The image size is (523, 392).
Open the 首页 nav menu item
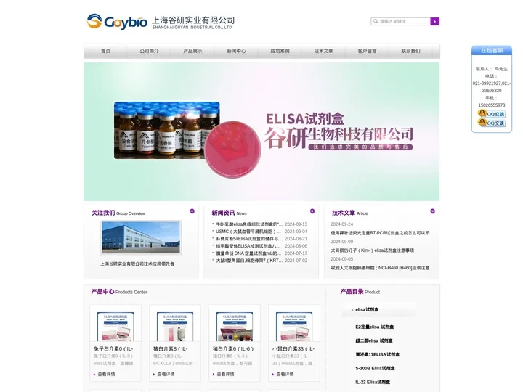click(105, 51)
